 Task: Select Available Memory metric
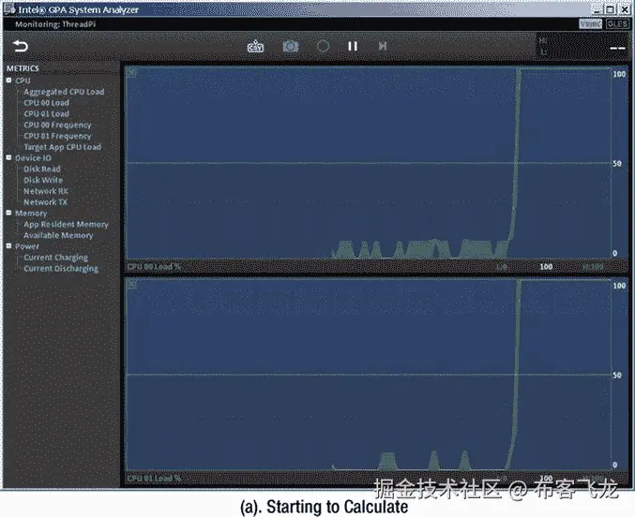pos(58,235)
